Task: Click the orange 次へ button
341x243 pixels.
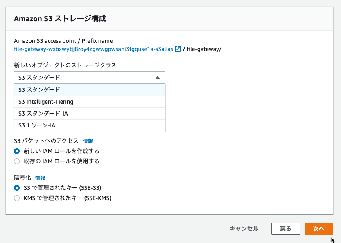Action: (x=319, y=229)
